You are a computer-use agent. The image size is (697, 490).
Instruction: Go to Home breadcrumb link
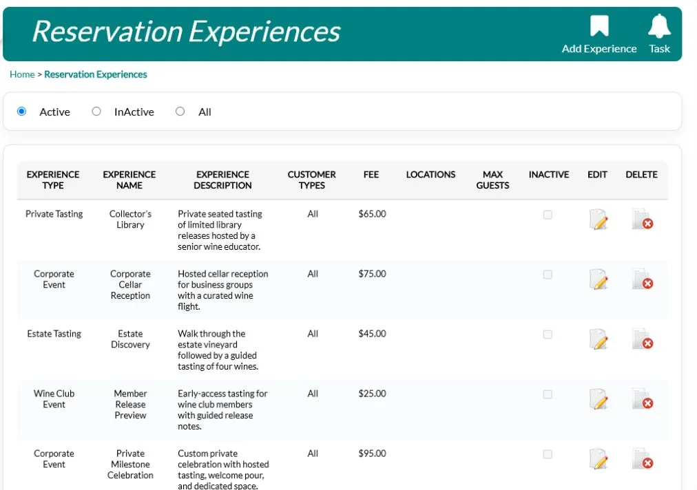coord(22,74)
